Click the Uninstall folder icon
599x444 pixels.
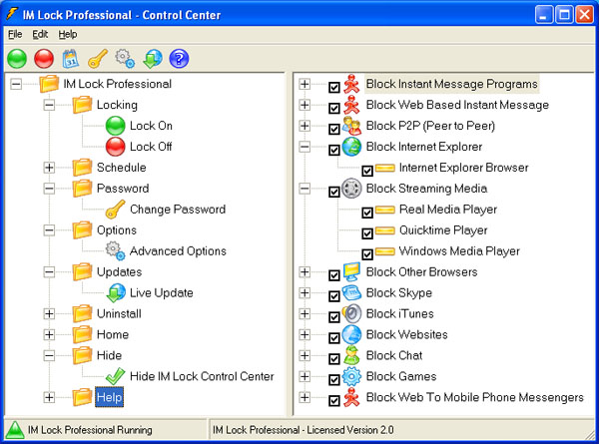pyautogui.click(x=82, y=314)
